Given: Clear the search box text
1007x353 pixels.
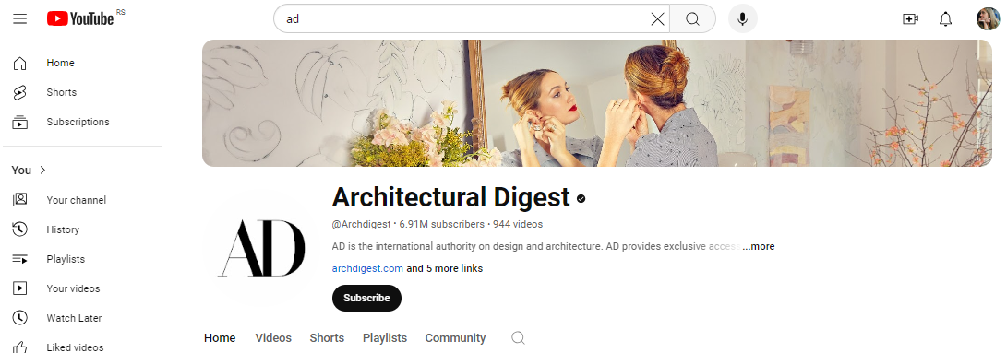Looking at the screenshot, I should click(657, 19).
